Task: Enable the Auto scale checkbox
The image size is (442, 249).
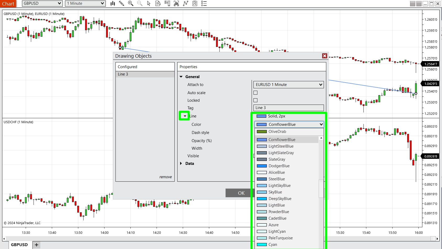Action: click(x=256, y=93)
